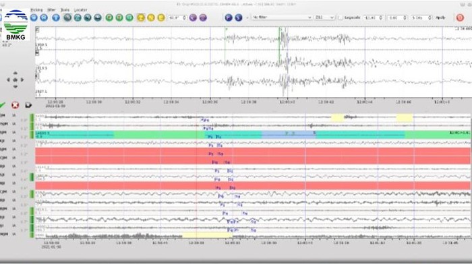Confirm picks with the green checkmark
This screenshot has width=472, height=264.
tap(3, 105)
